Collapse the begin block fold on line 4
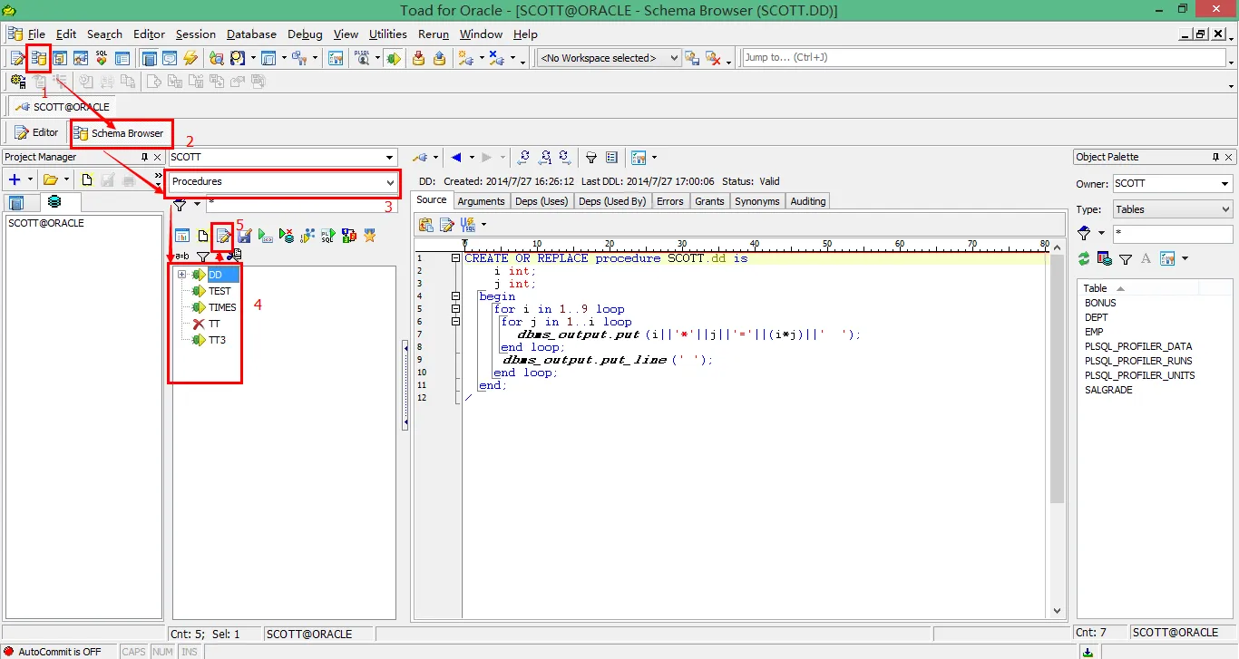The height and width of the screenshot is (659, 1239). point(456,296)
